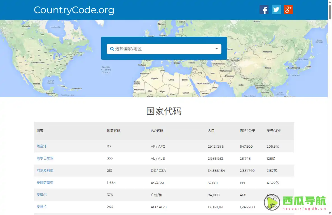332x215 pixels.
Task: Select the country code 93 cell
Action: 109,146
